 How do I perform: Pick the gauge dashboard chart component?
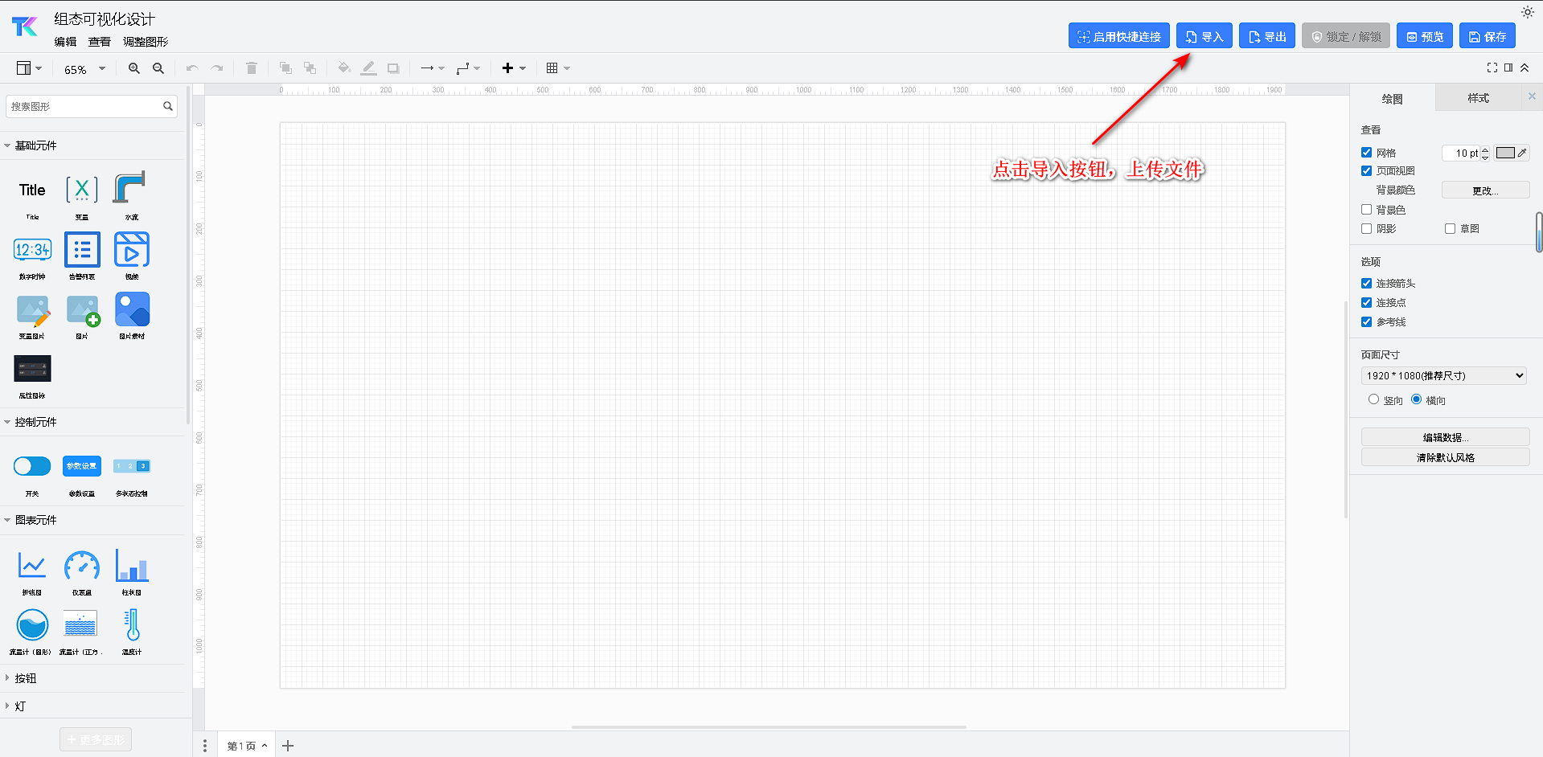[82, 567]
